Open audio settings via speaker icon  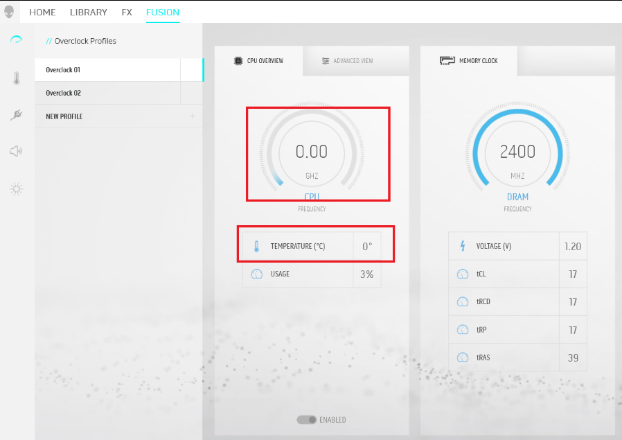click(15, 150)
